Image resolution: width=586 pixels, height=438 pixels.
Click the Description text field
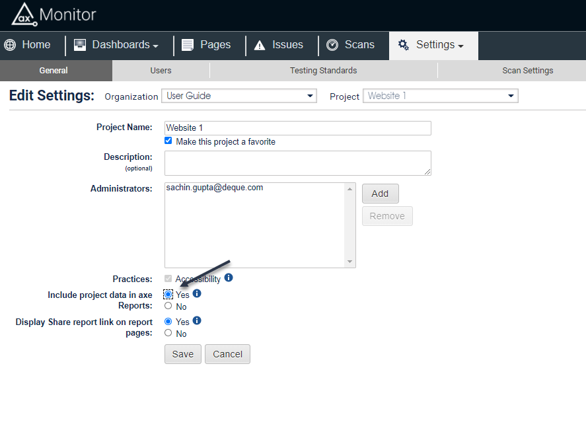(x=297, y=163)
